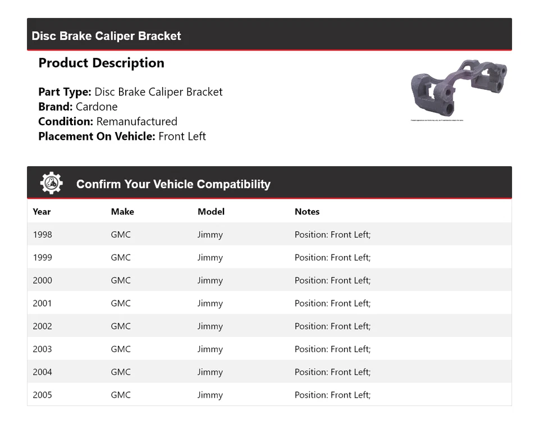
Task: Click the Brand: Cardone text
Action: point(78,107)
